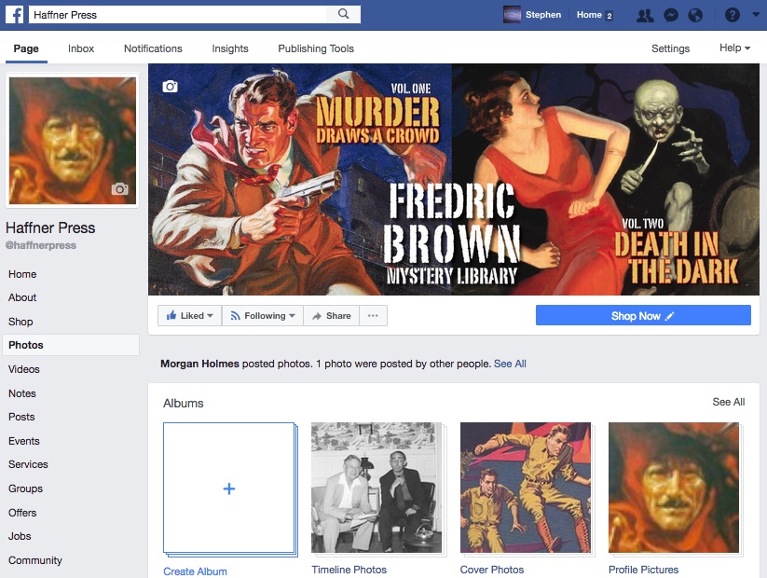This screenshot has height=578, width=767.
Task: Open the Messenger icon
Action: tap(671, 15)
